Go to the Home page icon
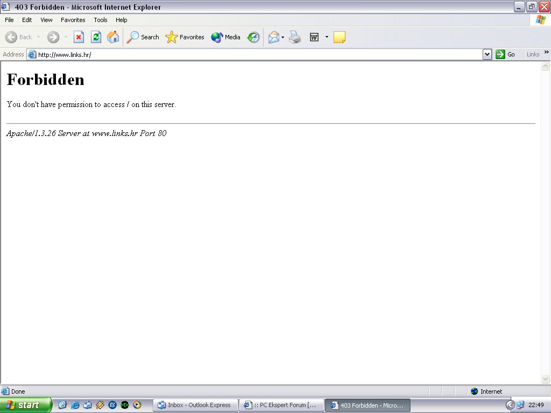 [113, 37]
